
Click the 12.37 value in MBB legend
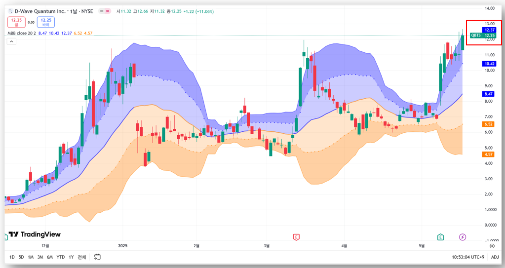tap(67, 33)
